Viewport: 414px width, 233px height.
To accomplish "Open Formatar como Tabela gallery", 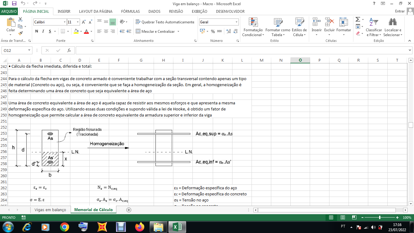I will click(x=278, y=27).
